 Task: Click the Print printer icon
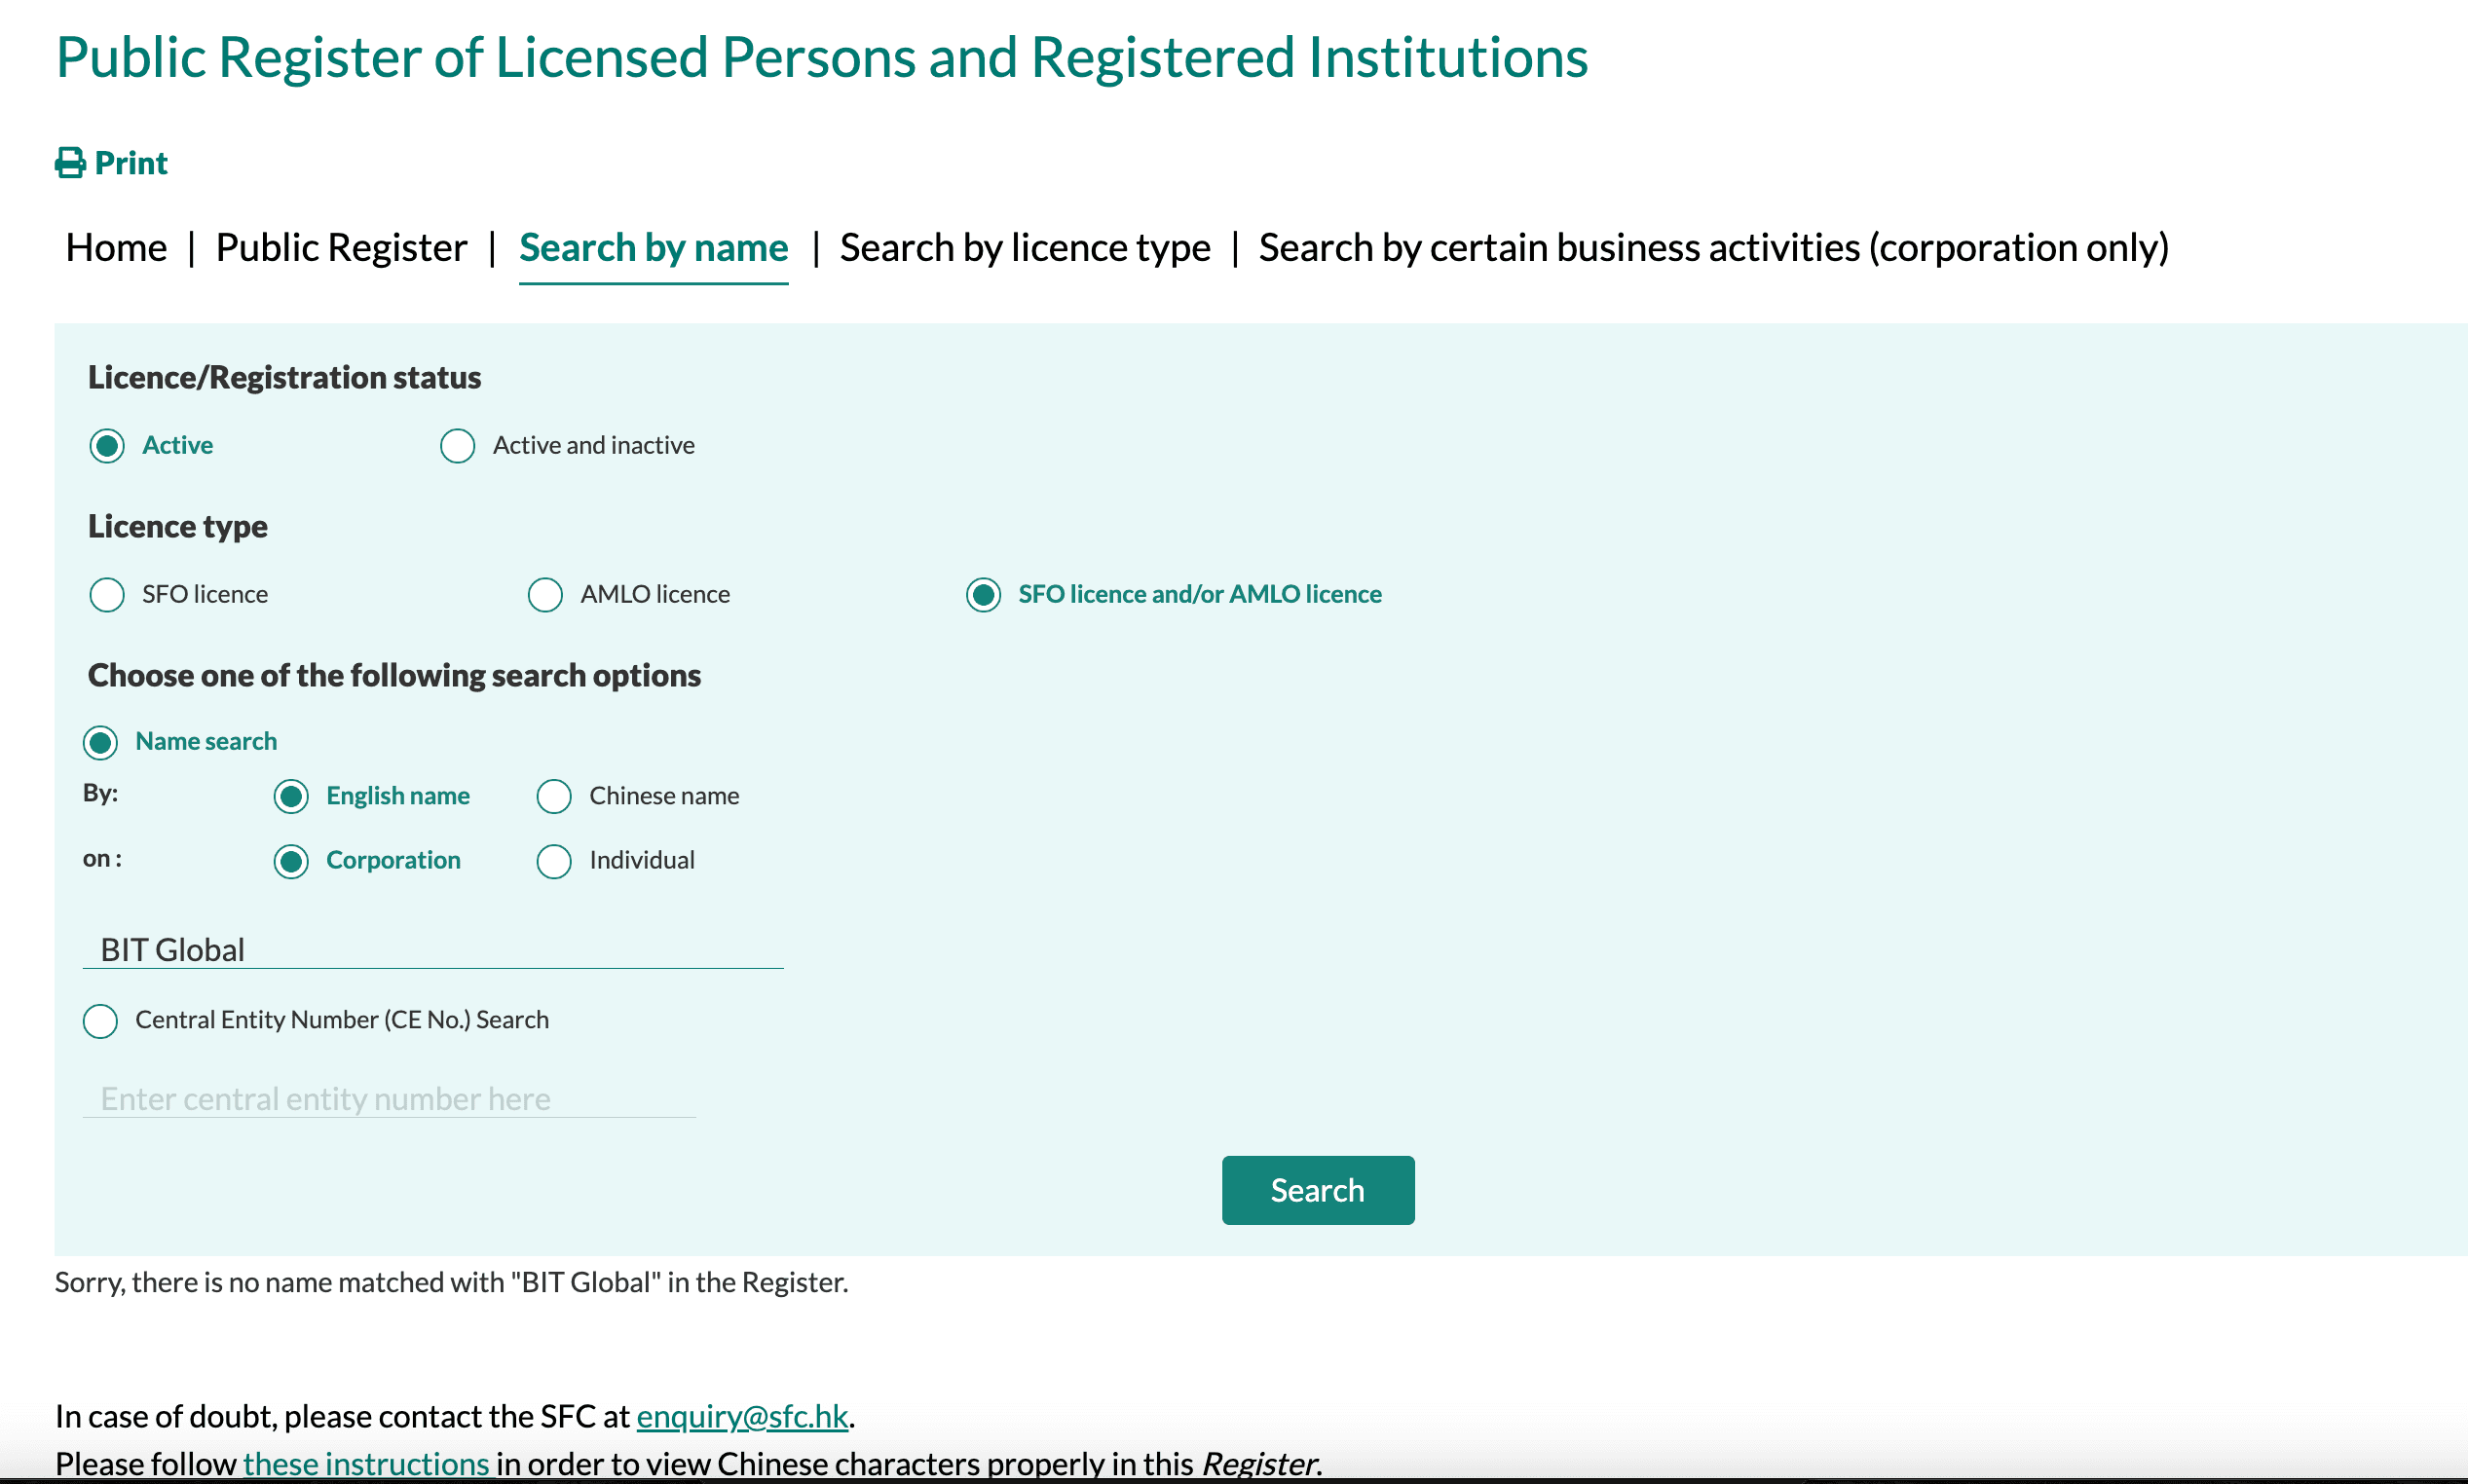tap(70, 163)
